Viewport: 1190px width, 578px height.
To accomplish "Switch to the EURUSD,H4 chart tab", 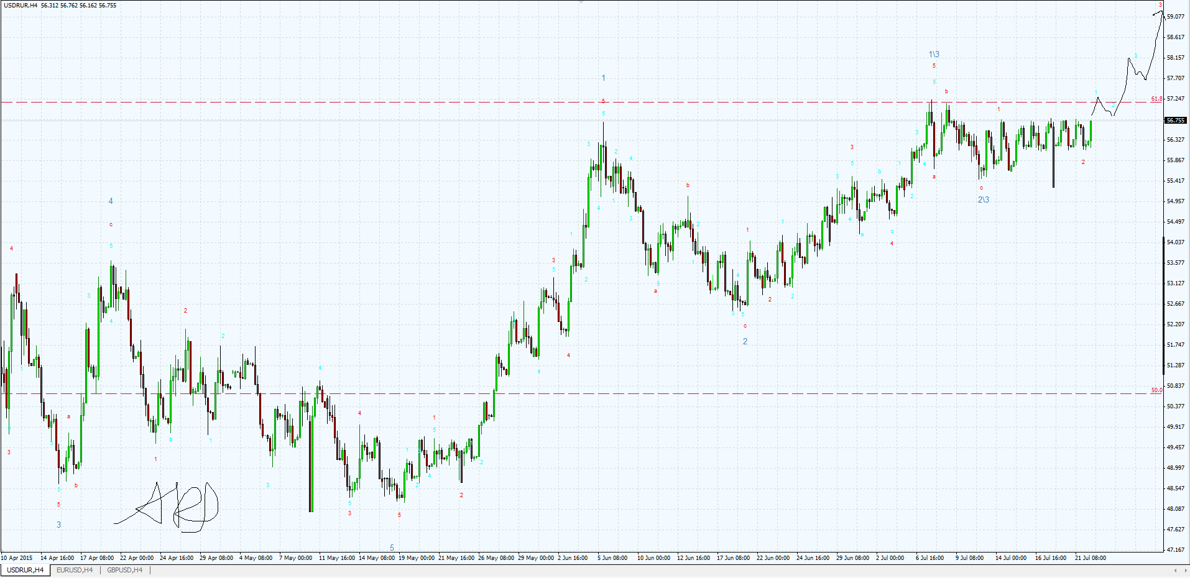I will click(74, 570).
